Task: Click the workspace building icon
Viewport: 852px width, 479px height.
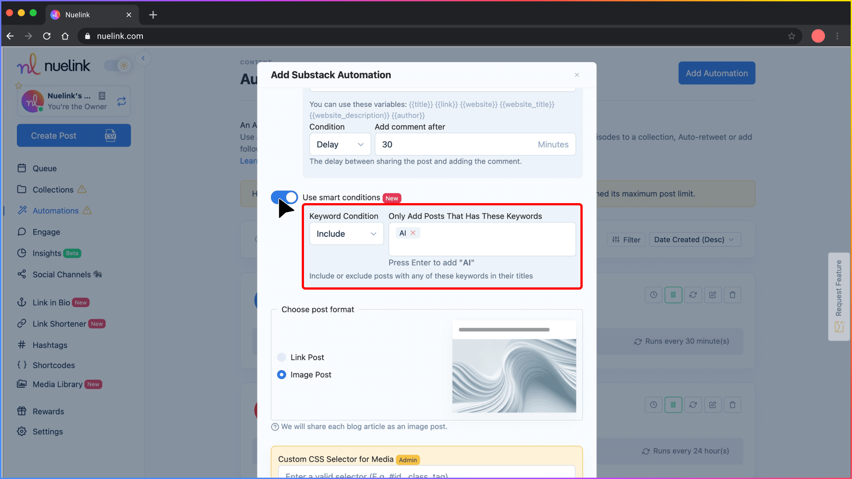Action: pyautogui.click(x=102, y=96)
